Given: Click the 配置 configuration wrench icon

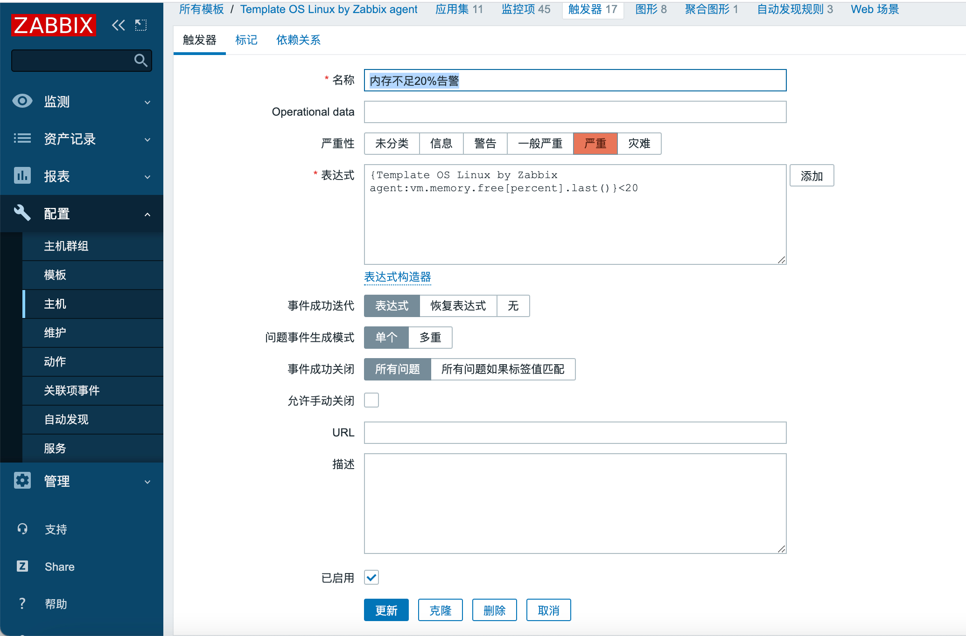Looking at the screenshot, I should (22, 214).
